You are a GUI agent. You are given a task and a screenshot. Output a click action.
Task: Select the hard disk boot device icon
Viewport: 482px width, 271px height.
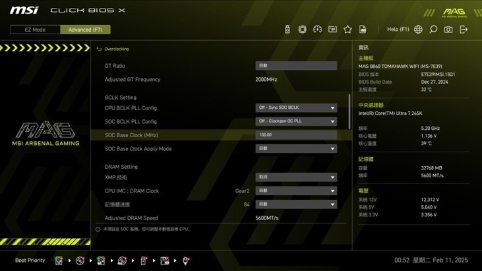[59, 260]
